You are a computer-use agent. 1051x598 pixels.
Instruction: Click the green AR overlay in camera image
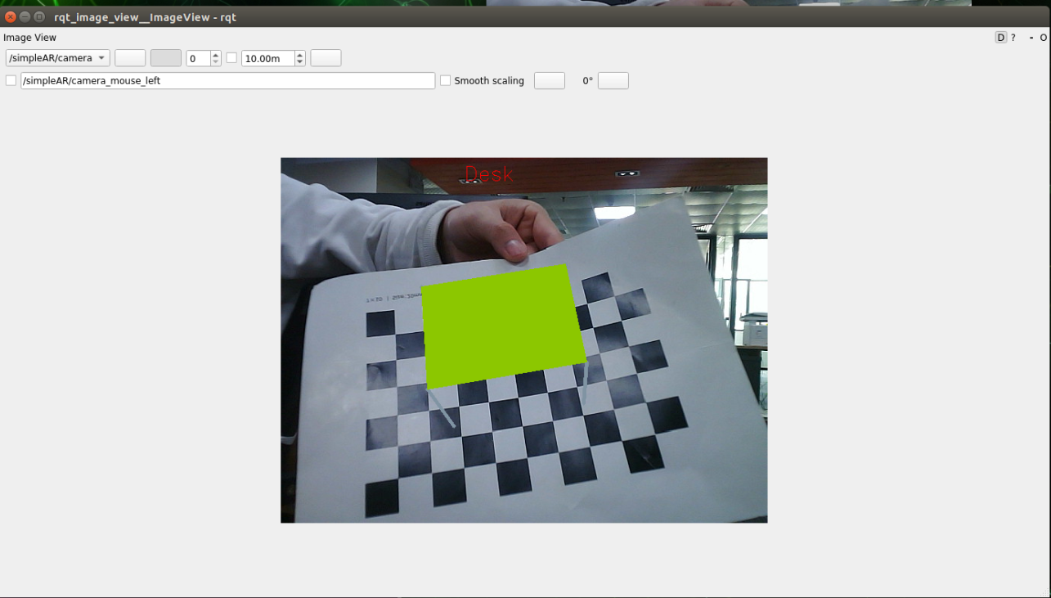(x=505, y=326)
